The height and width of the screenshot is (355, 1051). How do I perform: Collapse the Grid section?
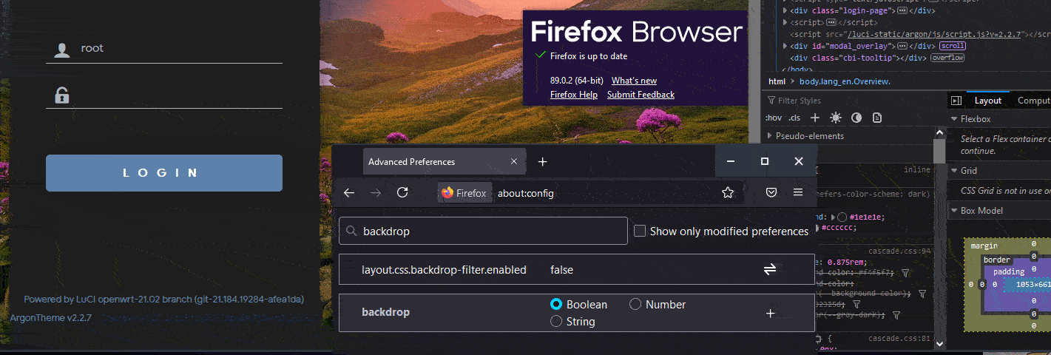pyautogui.click(x=954, y=171)
